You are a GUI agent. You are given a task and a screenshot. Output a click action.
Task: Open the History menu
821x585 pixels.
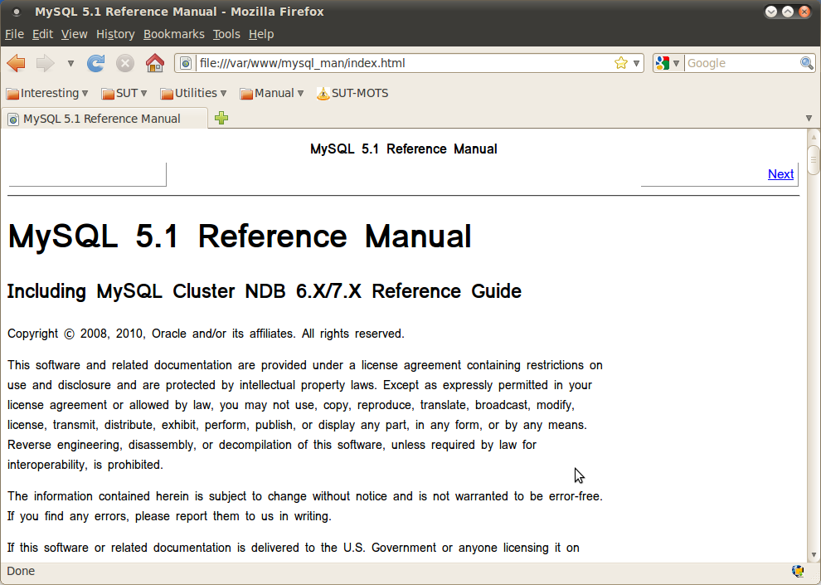click(115, 34)
